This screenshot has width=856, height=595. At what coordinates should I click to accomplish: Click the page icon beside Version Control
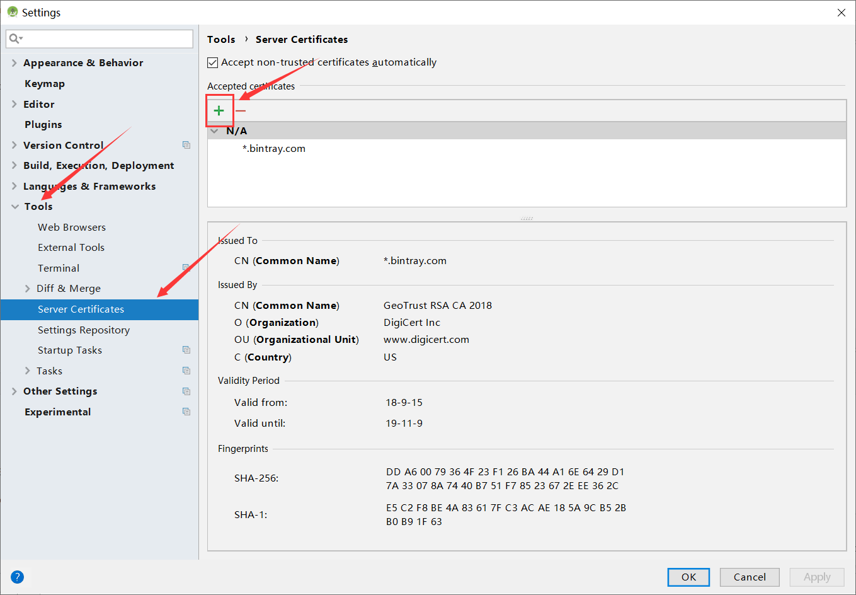click(x=186, y=144)
